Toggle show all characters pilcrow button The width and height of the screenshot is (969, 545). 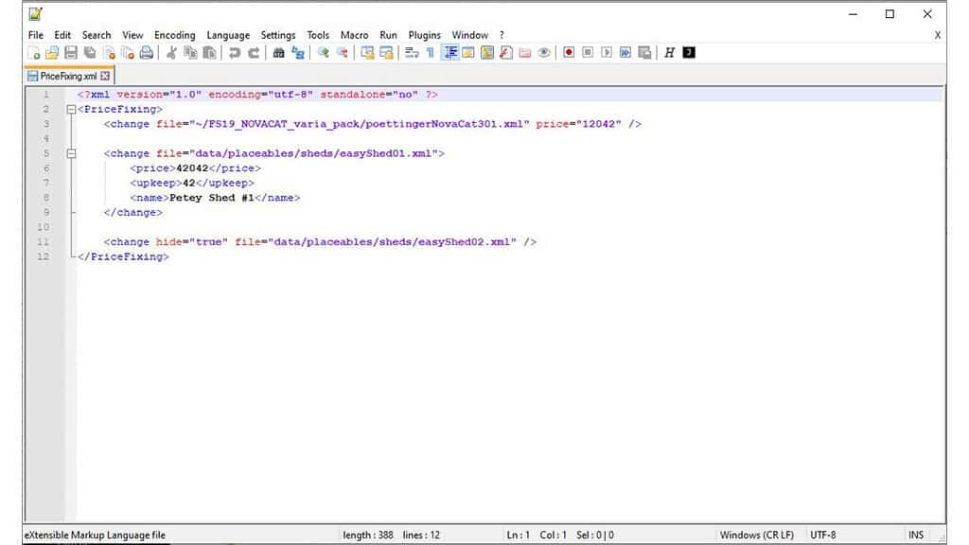click(x=430, y=53)
